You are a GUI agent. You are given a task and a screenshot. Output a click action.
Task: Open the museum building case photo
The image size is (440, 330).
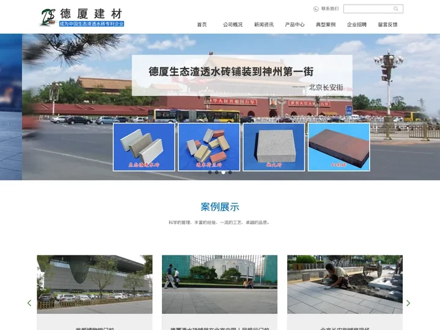tap(95, 284)
